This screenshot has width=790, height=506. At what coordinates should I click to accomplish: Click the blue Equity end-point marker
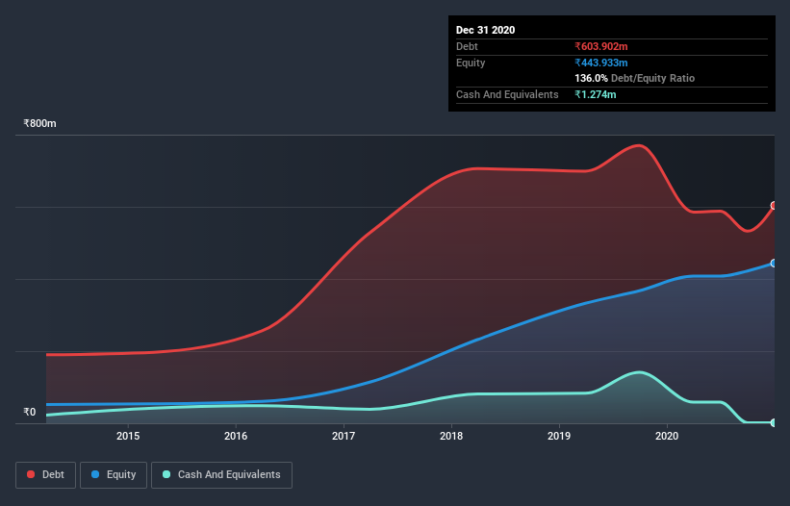[x=774, y=264]
